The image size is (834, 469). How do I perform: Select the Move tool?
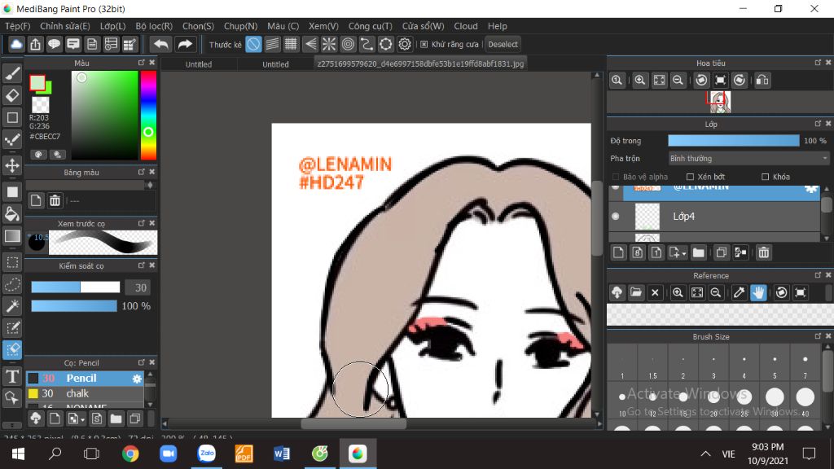(x=12, y=165)
